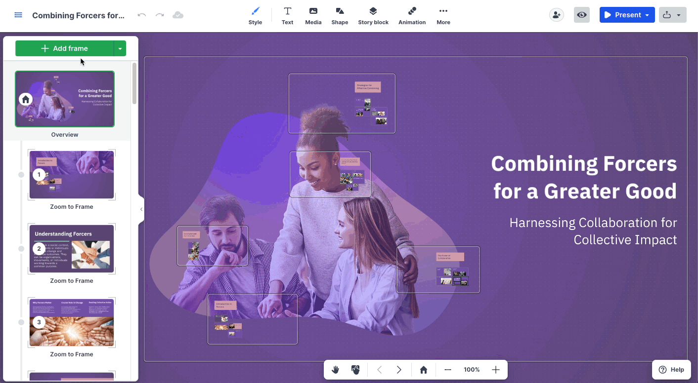
Task: Collapse the left frames sidebar
Action: [x=141, y=209]
